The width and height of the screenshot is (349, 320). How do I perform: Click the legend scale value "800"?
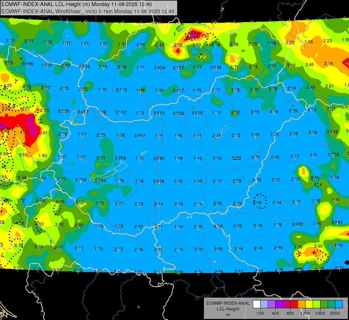(290, 313)
